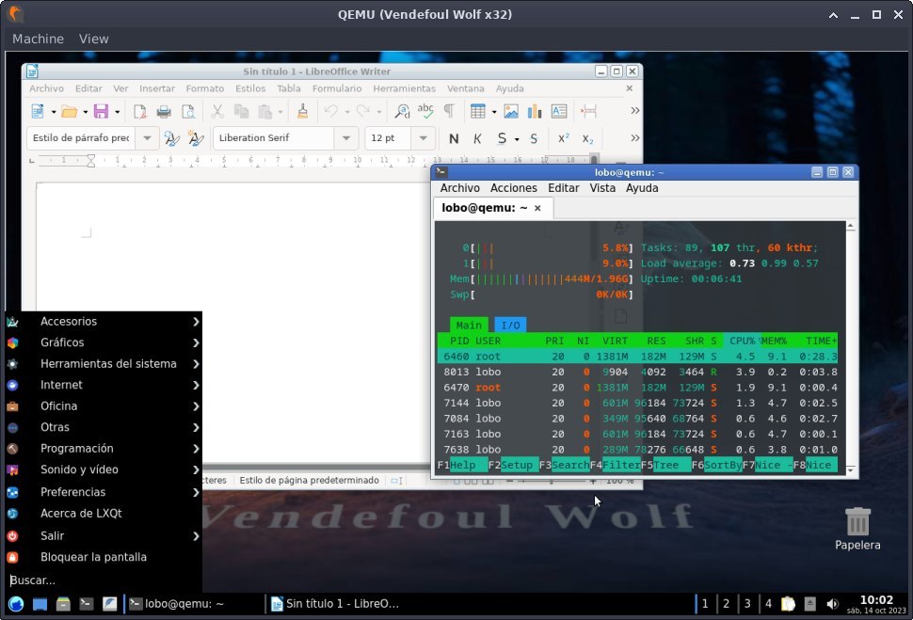Close the lobo@qemu terminal tab
The height and width of the screenshot is (620, 913).
click(x=537, y=208)
